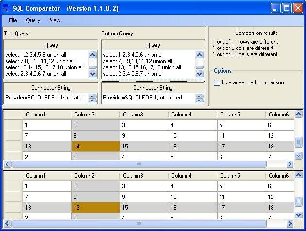Select cell 12 in bottom grid
Viewport: 306px width, 231px height.
(x=280, y=197)
